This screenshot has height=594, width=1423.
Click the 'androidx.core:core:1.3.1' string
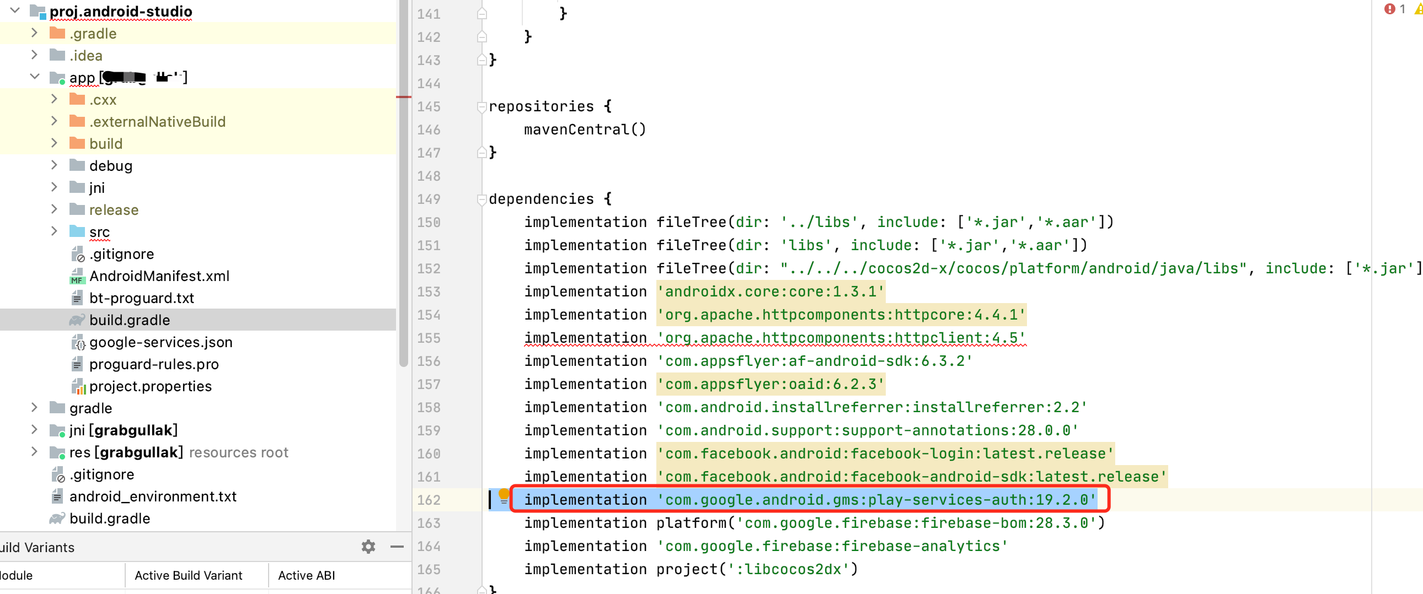coord(771,291)
